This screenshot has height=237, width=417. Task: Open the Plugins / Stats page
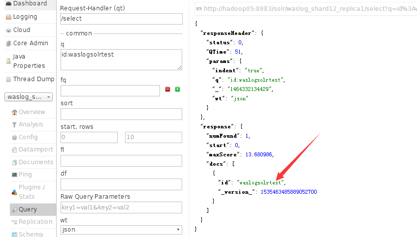32,192
